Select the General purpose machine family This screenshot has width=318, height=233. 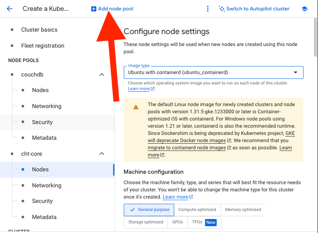[x=149, y=210]
